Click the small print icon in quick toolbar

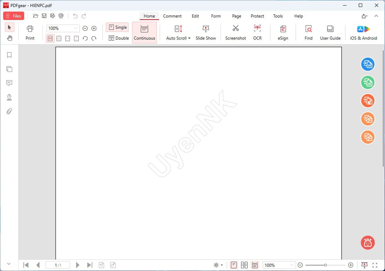[61, 16]
